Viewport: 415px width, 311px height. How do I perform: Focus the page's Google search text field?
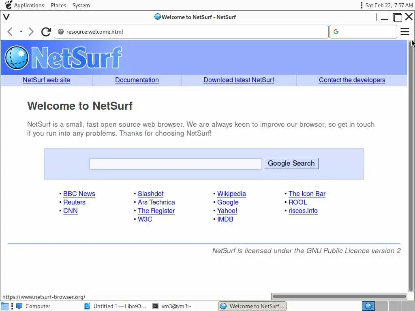176,164
